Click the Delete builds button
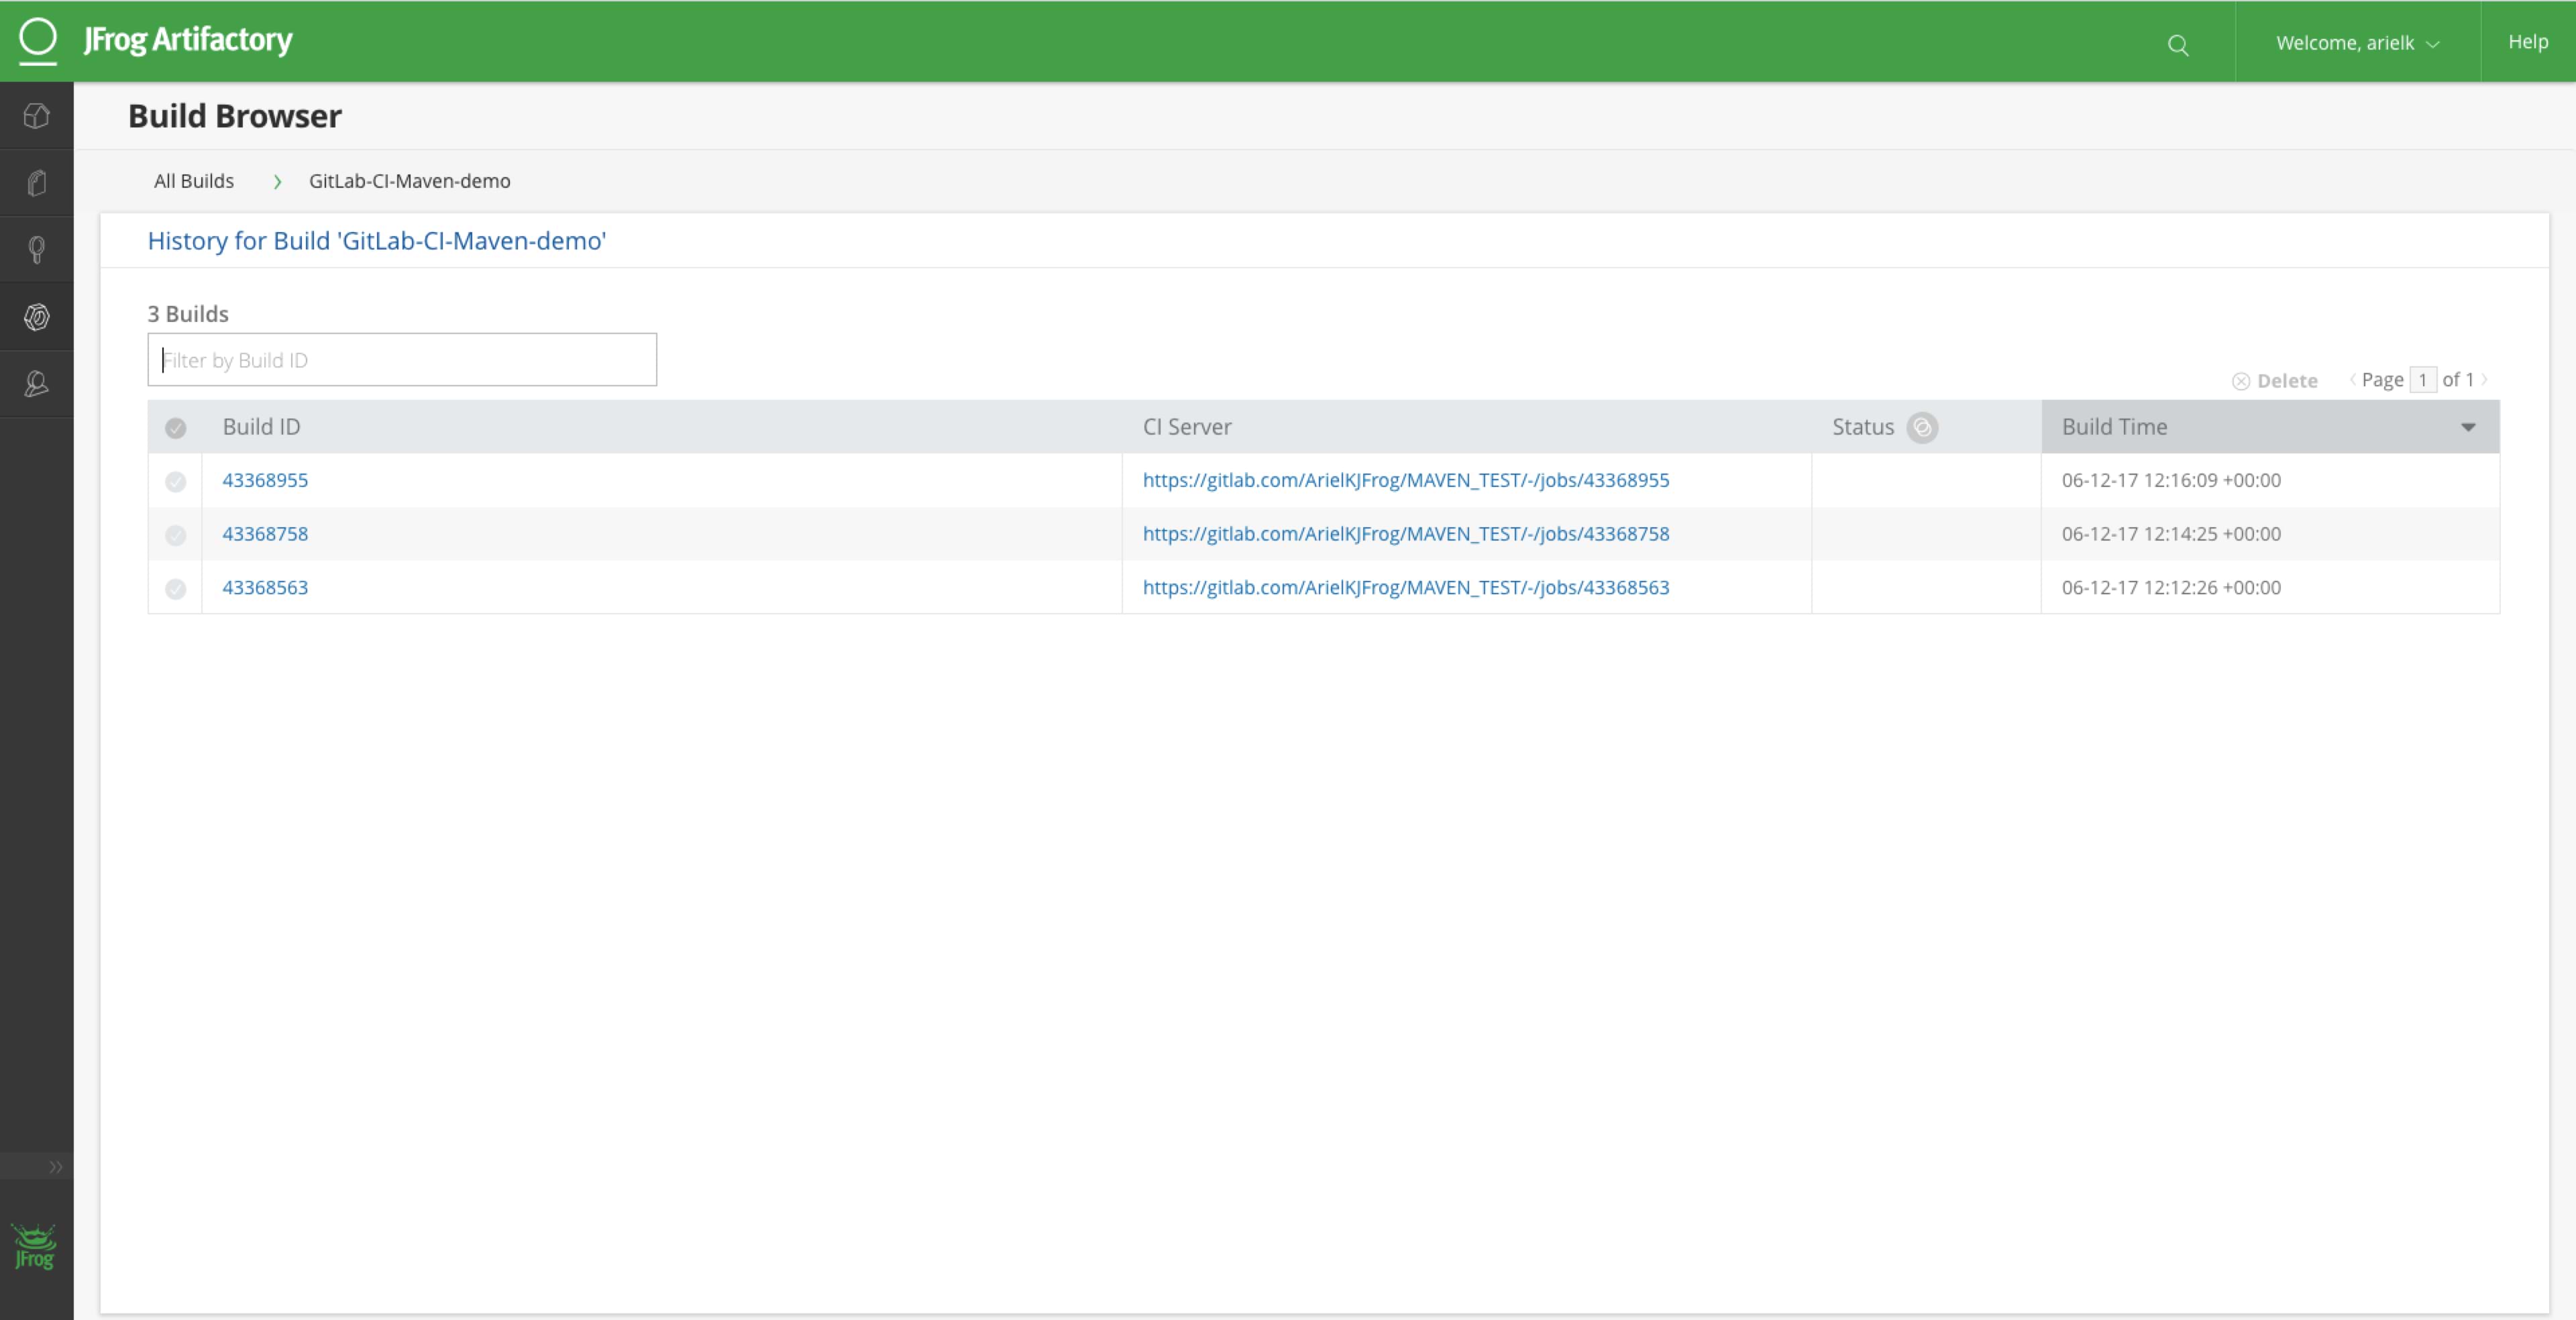The height and width of the screenshot is (1320, 2576). (2276, 380)
